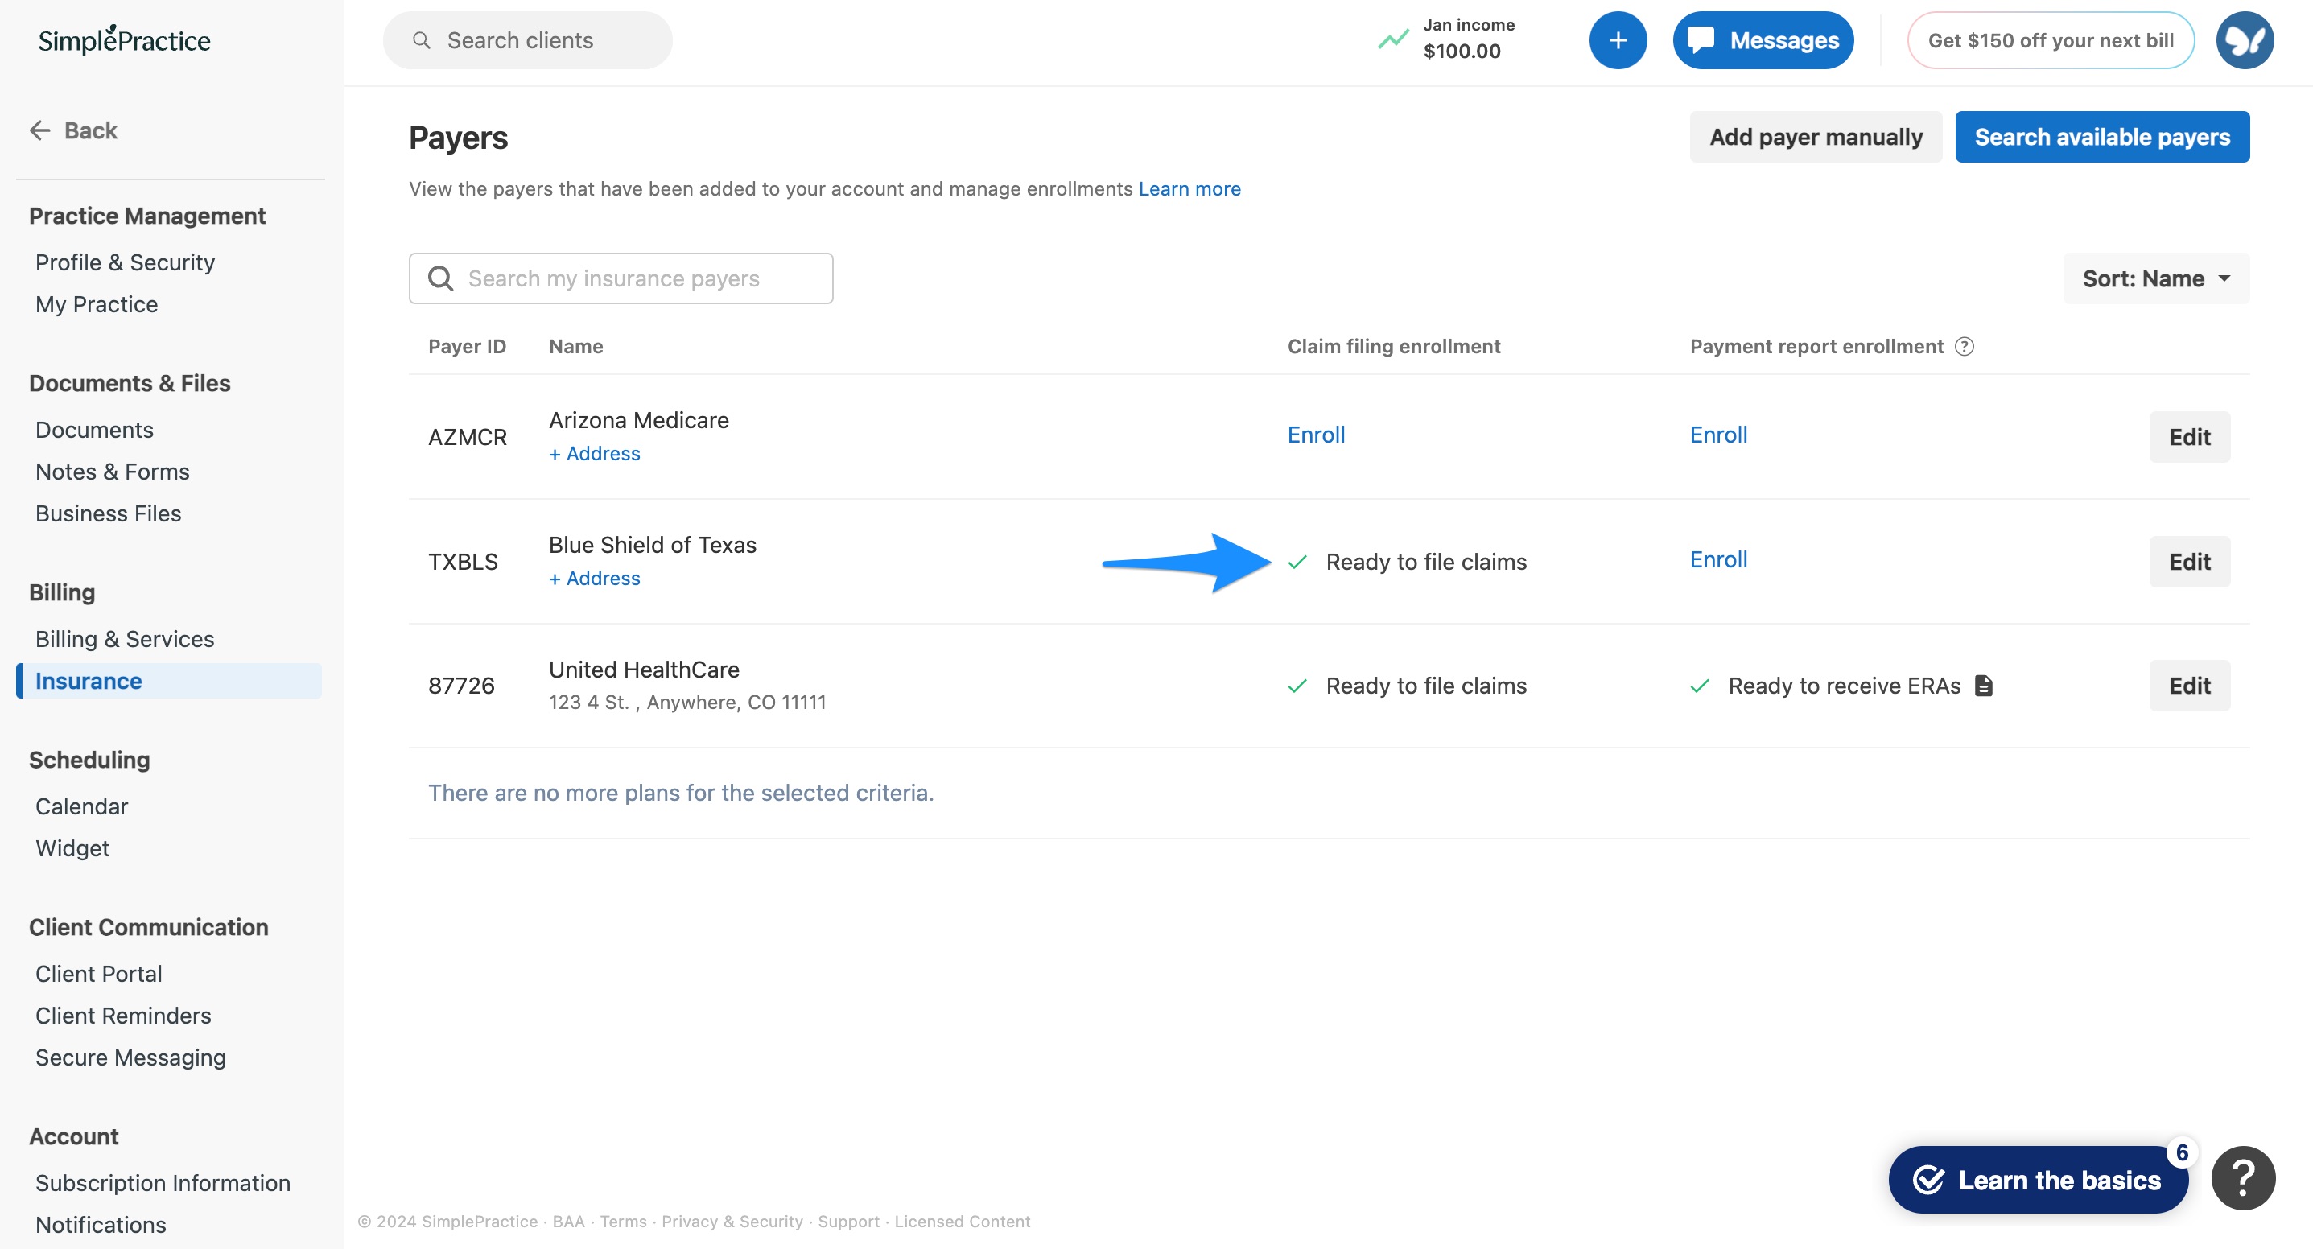
Task: Open your profile via the butterfly avatar
Action: tap(2244, 39)
